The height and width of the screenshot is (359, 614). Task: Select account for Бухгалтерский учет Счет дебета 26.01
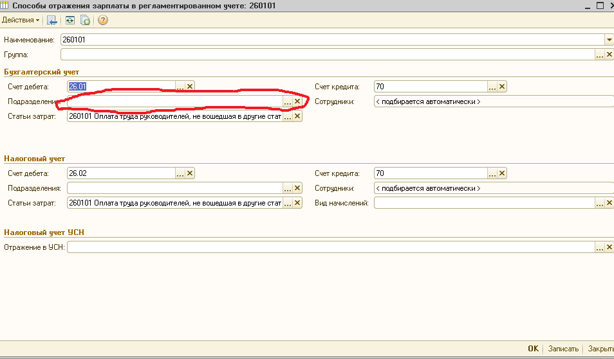(x=180, y=87)
